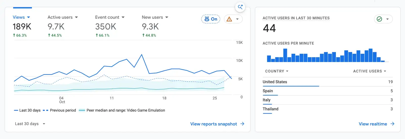Image resolution: width=405 pixels, height=139 pixels.
Task: Open View reports snapshot link
Action: point(214,124)
